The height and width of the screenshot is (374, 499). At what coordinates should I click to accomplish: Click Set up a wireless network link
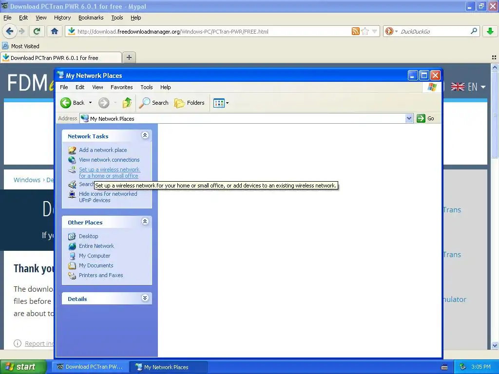click(x=110, y=173)
